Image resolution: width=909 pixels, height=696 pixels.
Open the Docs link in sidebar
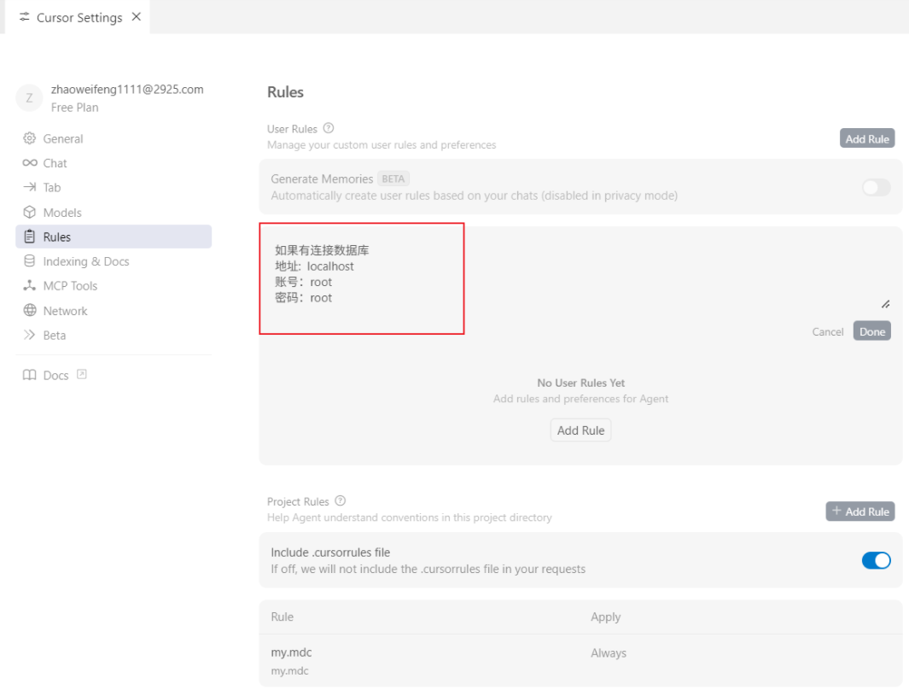click(x=55, y=375)
